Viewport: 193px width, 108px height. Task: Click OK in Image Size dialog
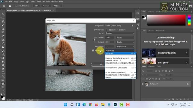[101, 65]
